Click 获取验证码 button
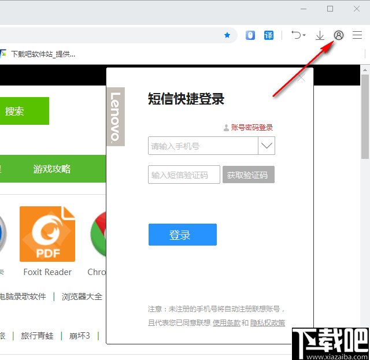The height and width of the screenshot is (360, 370). point(249,175)
